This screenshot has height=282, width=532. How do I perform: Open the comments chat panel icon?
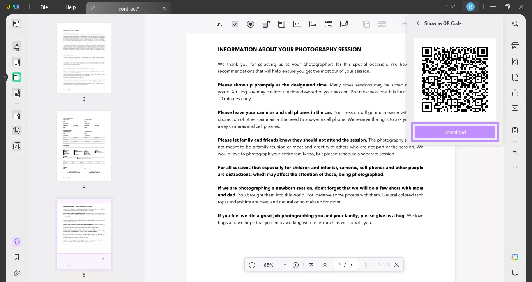click(515, 272)
